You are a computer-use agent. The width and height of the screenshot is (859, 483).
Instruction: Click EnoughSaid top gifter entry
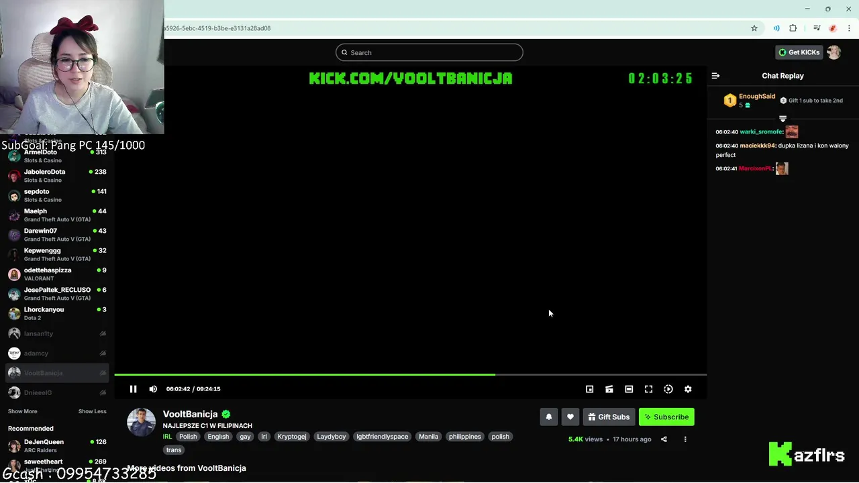point(749,101)
